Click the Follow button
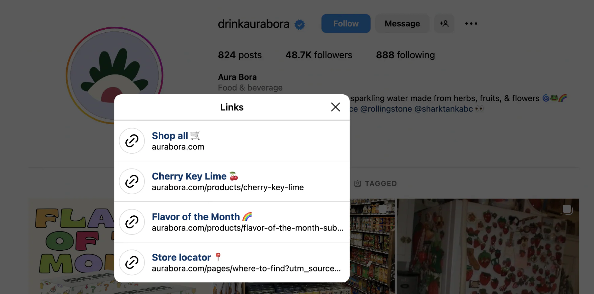594x294 pixels. click(x=346, y=23)
